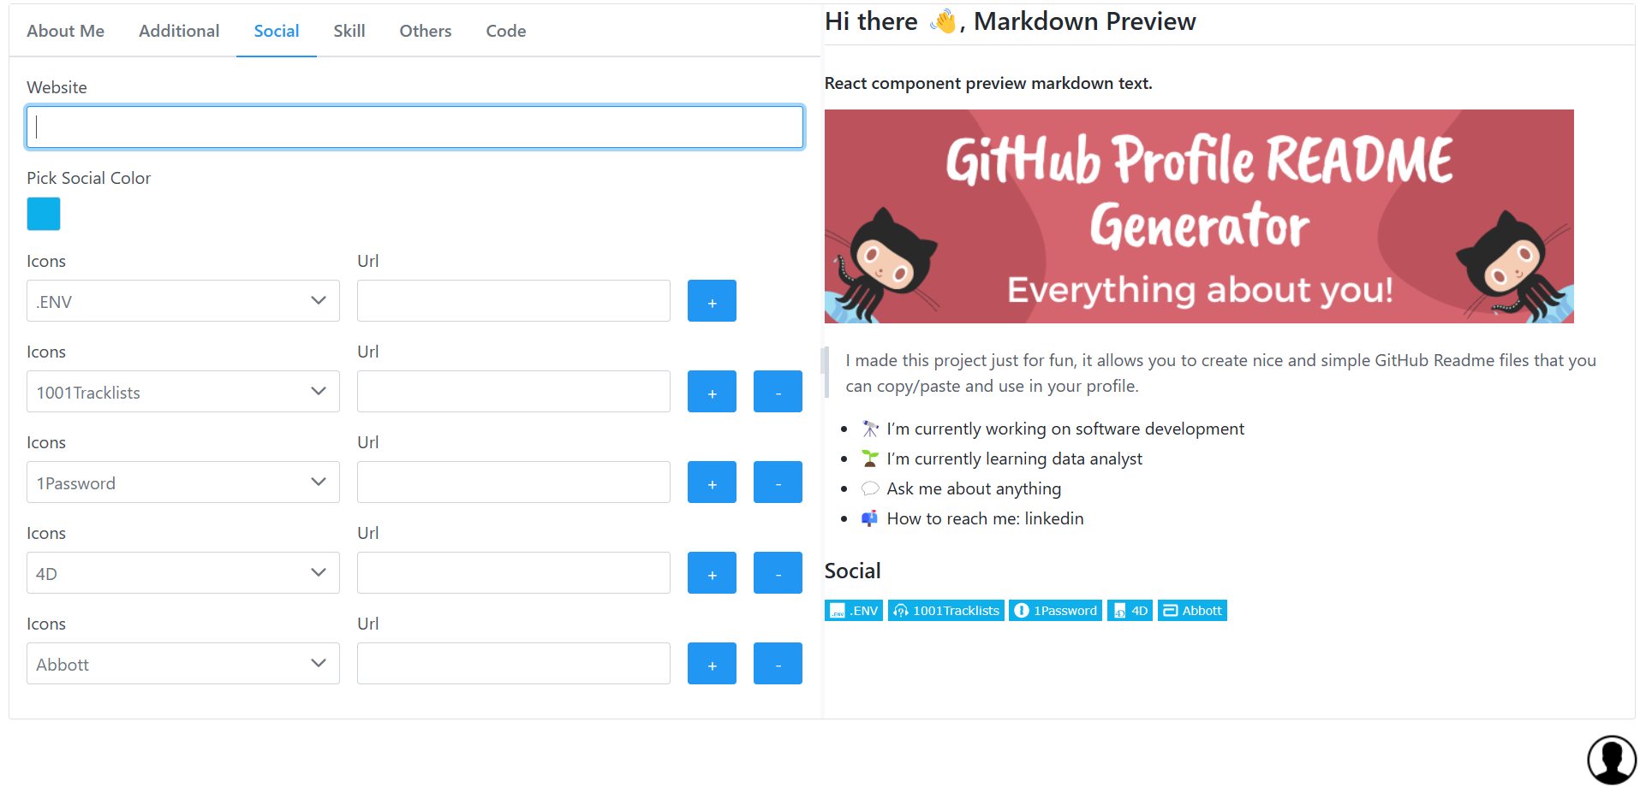Click the Url field for 1001Tracklists
The height and width of the screenshot is (787, 1640).
point(514,392)
